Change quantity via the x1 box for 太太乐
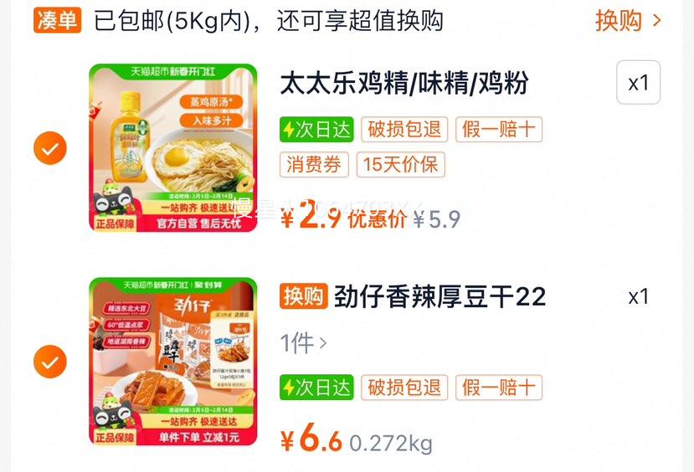 tap(638, 83)
